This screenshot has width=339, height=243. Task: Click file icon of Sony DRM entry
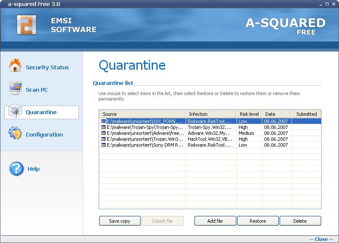103,145
